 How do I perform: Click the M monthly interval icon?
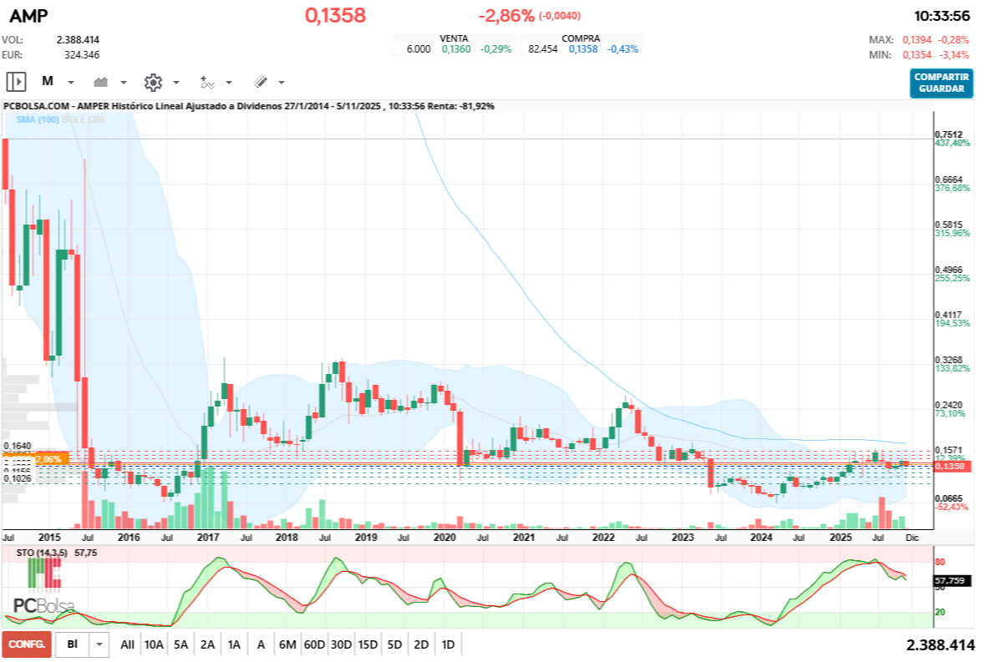click(x=48, y=82)
